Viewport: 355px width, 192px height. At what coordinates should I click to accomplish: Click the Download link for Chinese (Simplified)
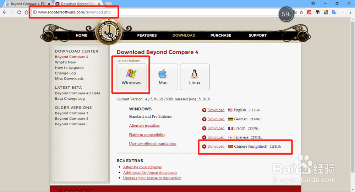click(216, 146)
